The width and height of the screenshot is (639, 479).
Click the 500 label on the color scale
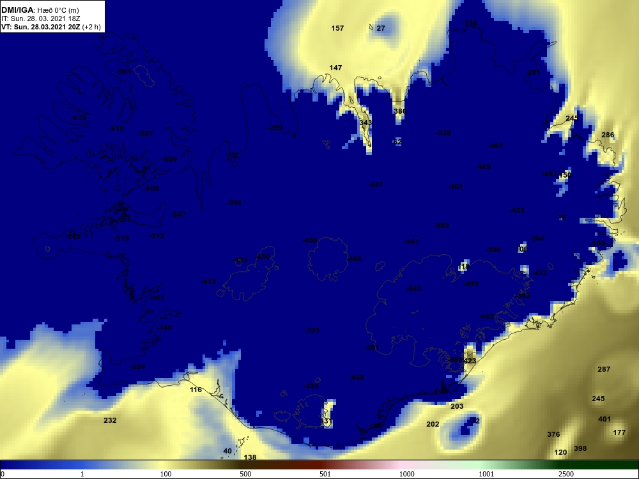[245, 474]
